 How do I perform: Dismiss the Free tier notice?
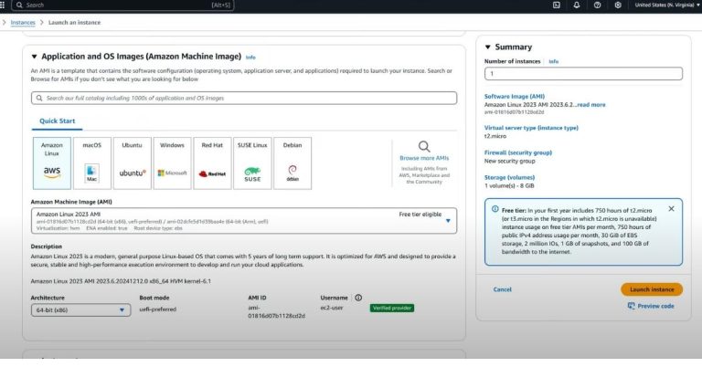coord(671,209)
